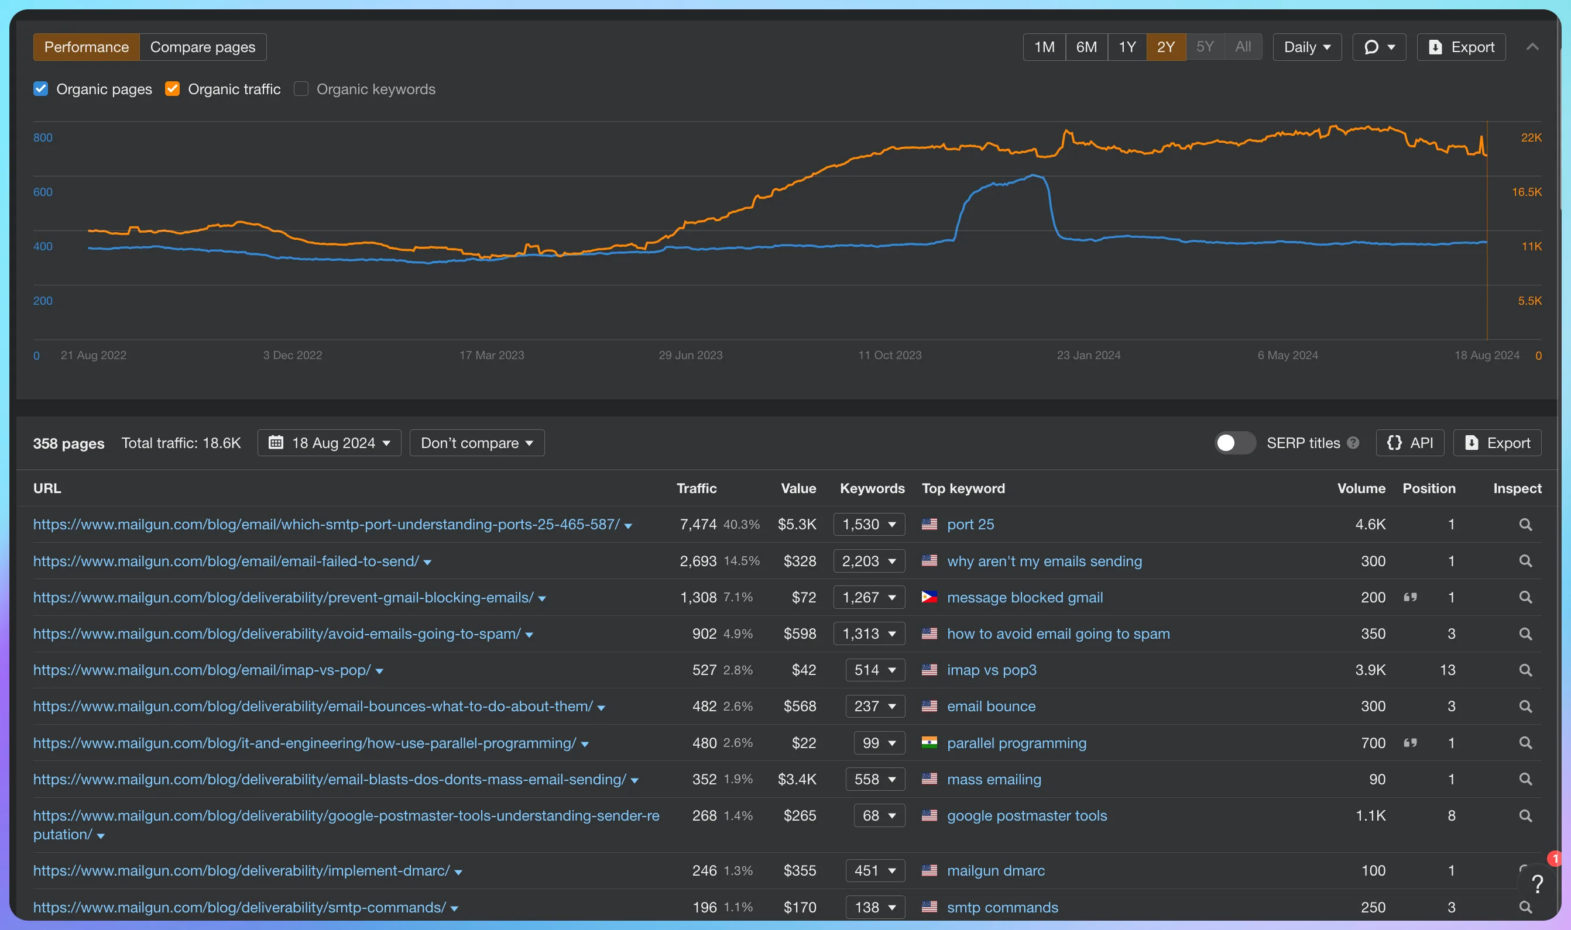This screenshot has width=1571, height=930.
Task: Open inspect icon for imap vs pop3 row
Action: pos(1525,670)
